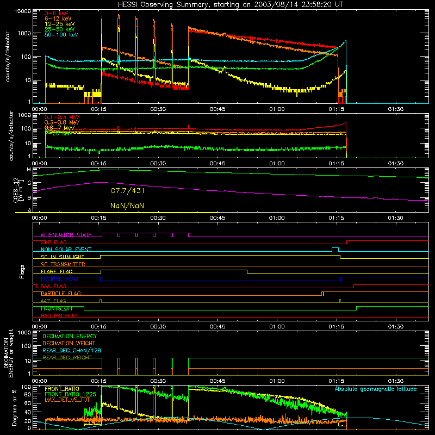Viewport: 435px width, 435px height.
Task: Click the "00:30" time tick under decimation panel
Action: click(x=158, y=381)
